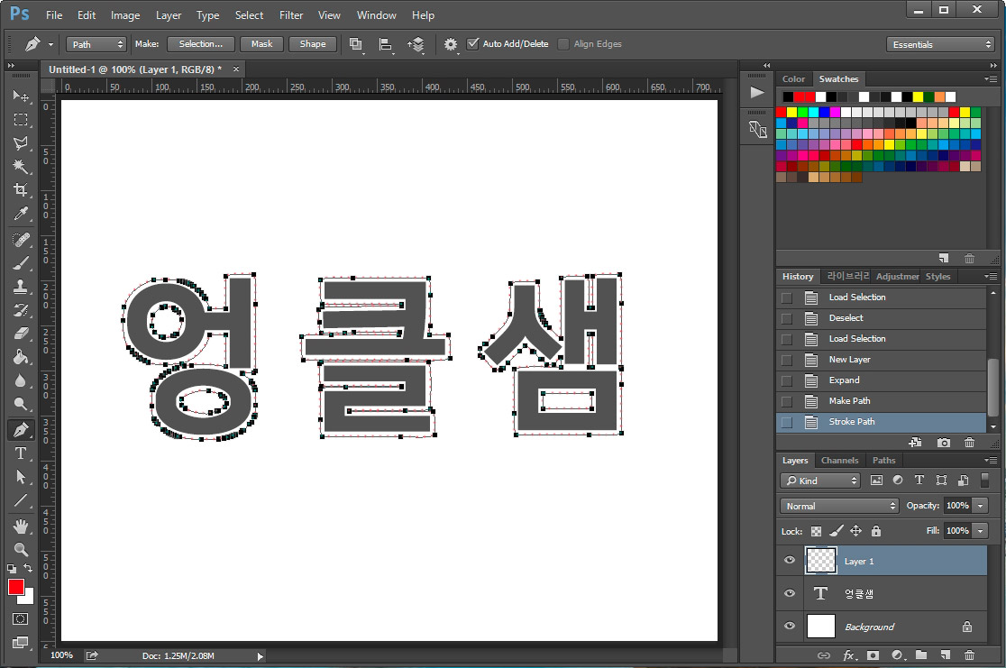This screenshot has height=668, width=1006.
Task: Uncheck the Auto Add/Delete option
Action: click(473, 43)
